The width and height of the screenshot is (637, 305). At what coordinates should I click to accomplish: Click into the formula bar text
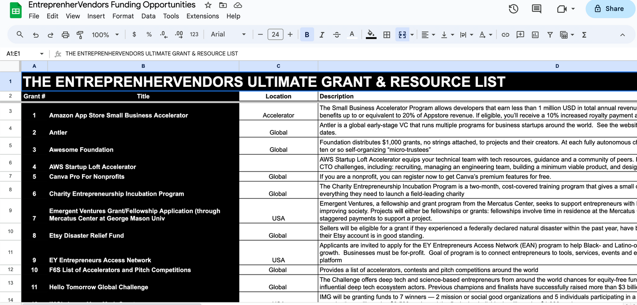[152, 53]
